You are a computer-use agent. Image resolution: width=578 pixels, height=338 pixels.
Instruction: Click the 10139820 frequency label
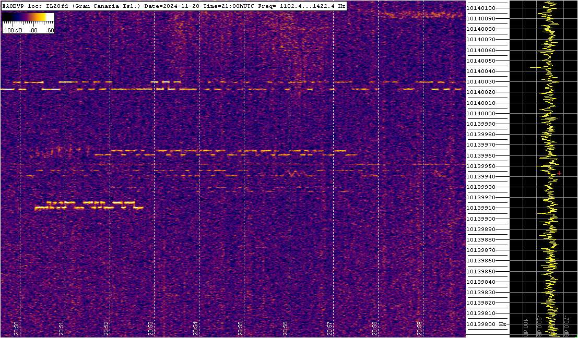pyautogui.click(x=481, y=303)
